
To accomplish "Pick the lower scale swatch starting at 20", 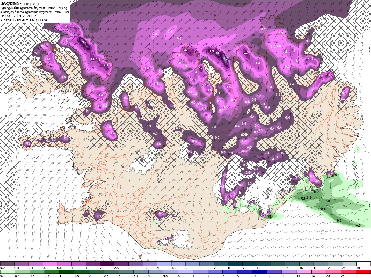I will tap(333, 272).
